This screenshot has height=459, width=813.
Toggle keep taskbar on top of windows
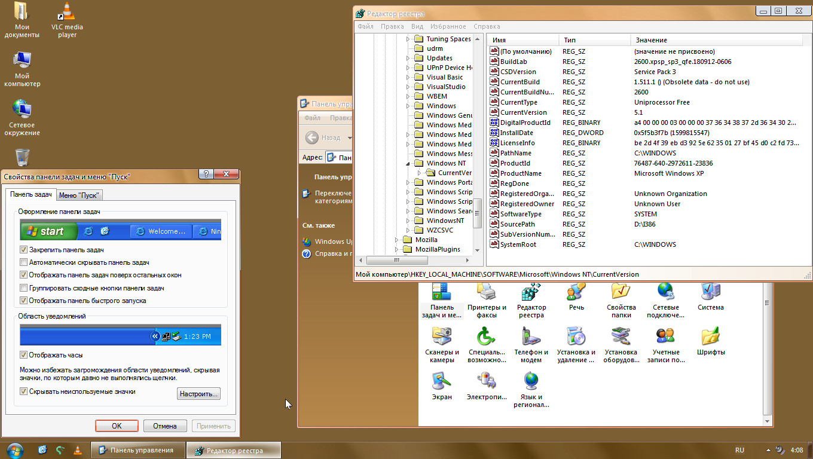click(24, 275)
